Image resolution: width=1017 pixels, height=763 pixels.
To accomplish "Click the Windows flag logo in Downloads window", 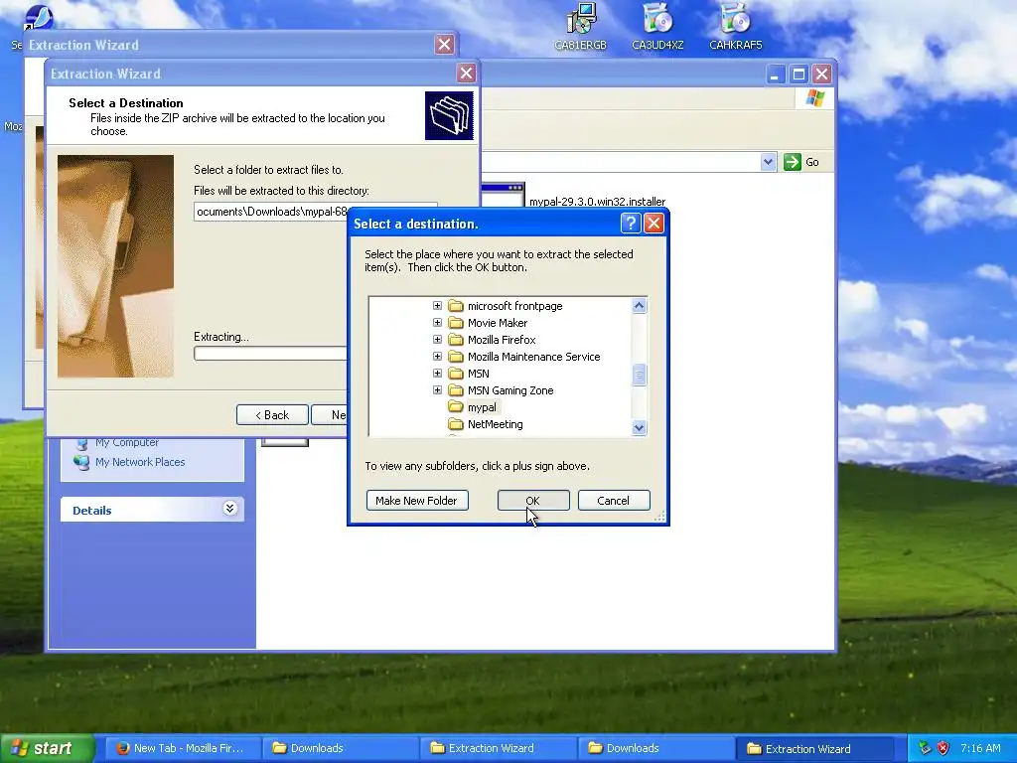I will pos(814,98).
